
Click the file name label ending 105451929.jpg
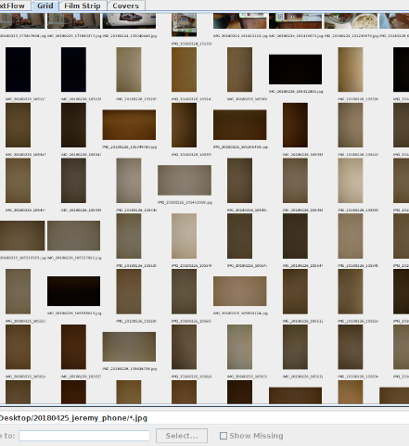tap(185, 202)
